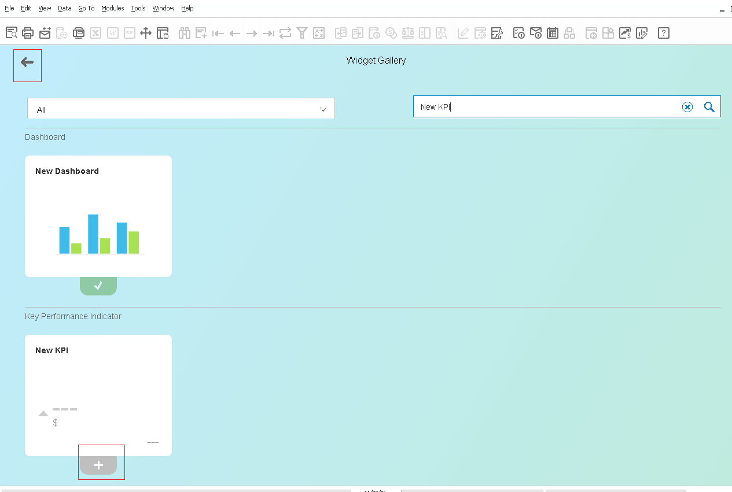The height and width of the screenshot is (492, 732).
Task: Click the Calendar toolbar icon
Action: [553, 33]
